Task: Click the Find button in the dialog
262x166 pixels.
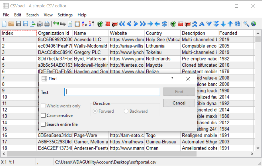Action: tap(179, 92)
